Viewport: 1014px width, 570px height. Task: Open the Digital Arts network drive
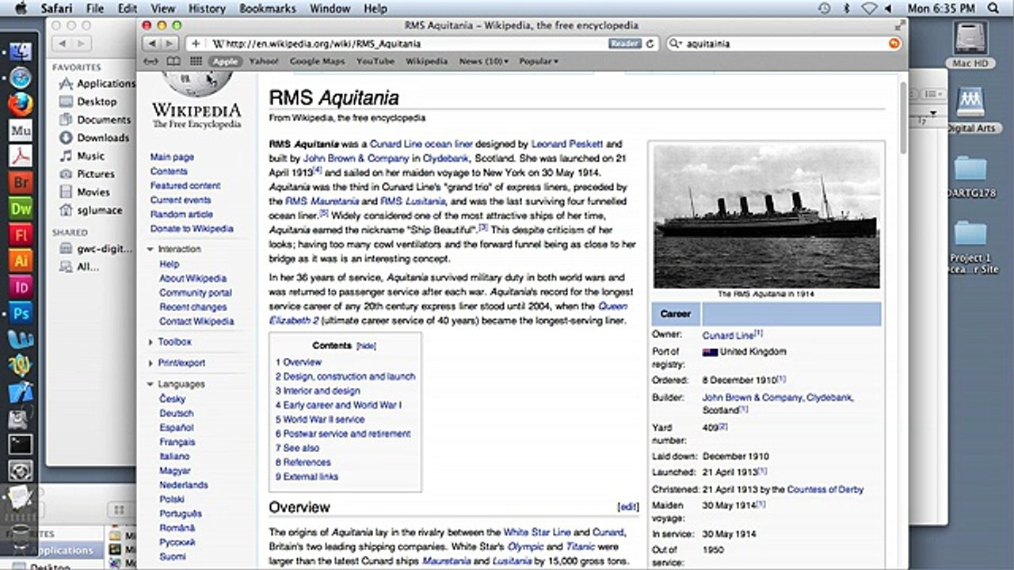pos(971,109)
